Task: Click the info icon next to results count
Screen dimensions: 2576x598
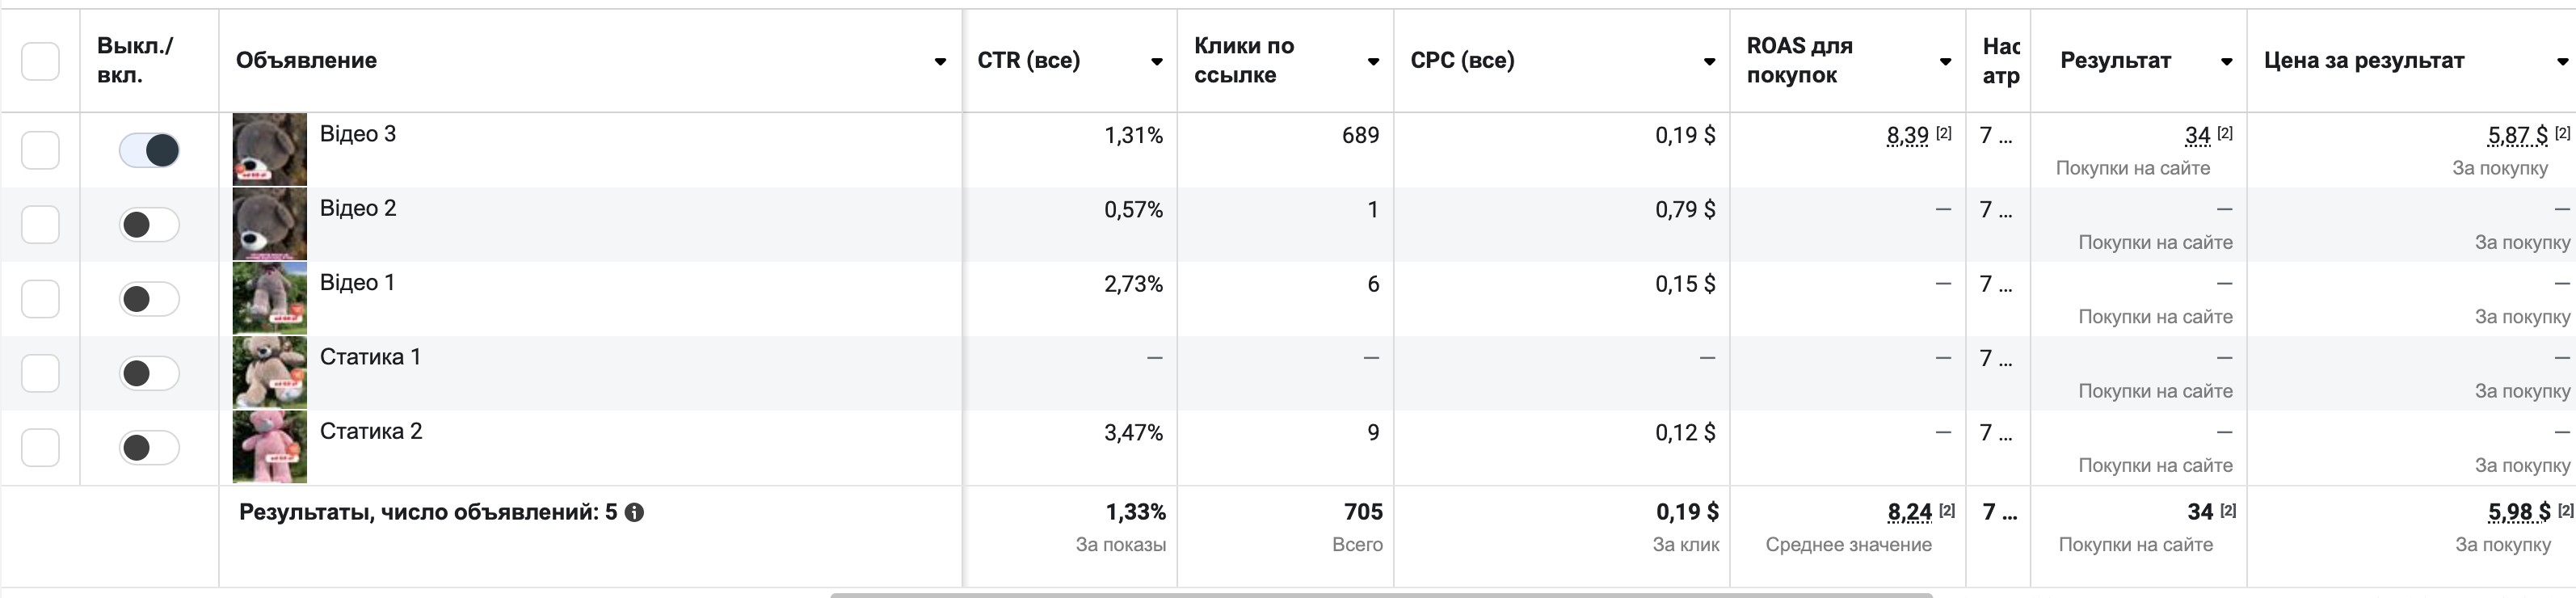Action: 634,512
